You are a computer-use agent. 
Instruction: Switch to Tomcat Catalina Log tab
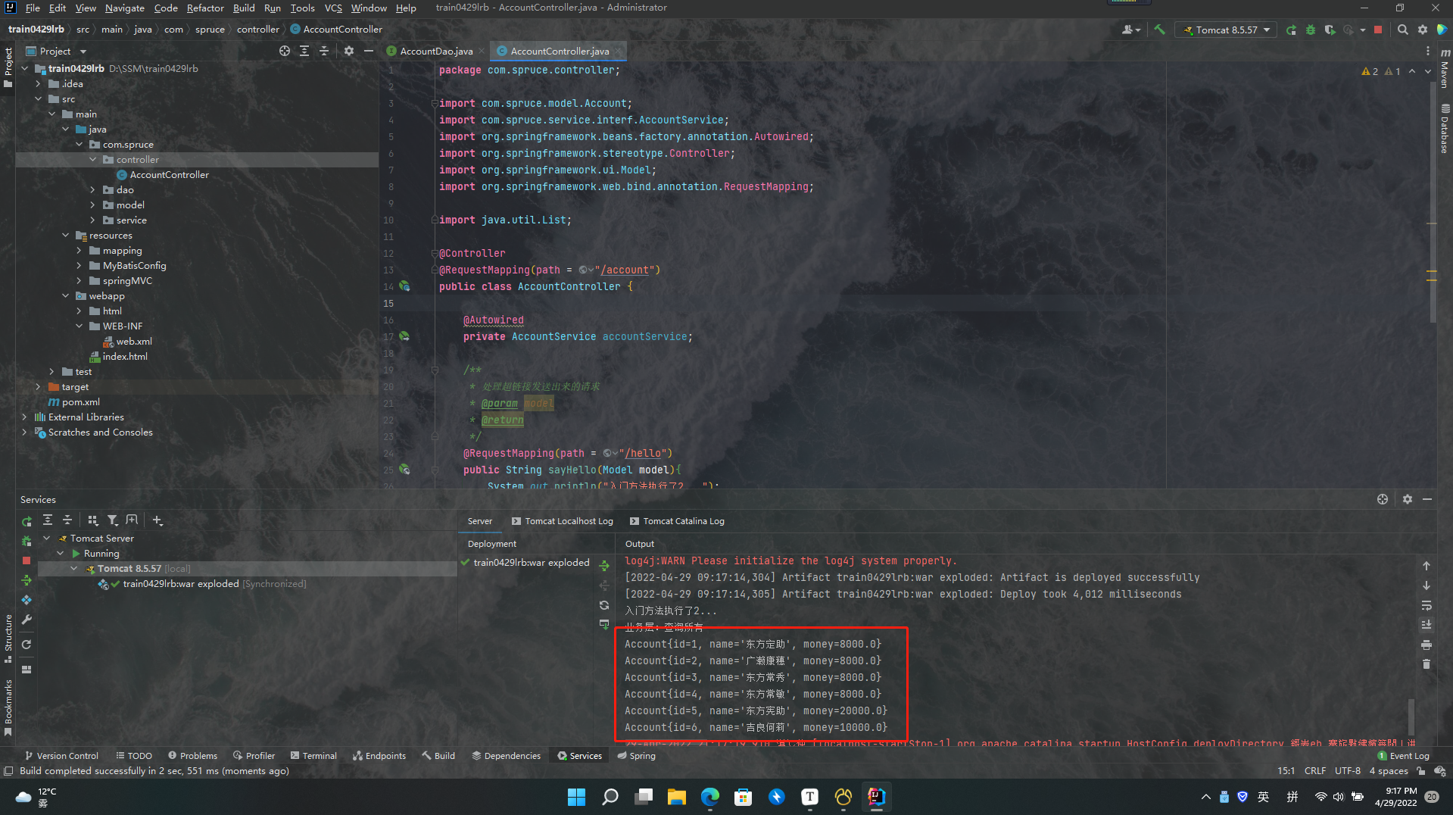click(677, 521)
